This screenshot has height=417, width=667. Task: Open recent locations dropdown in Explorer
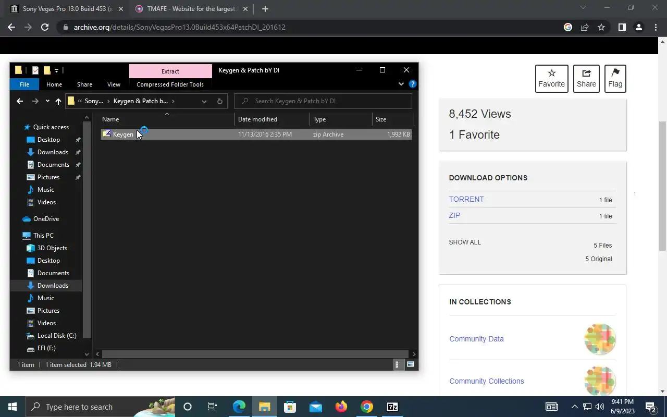(x=47, y=101)
